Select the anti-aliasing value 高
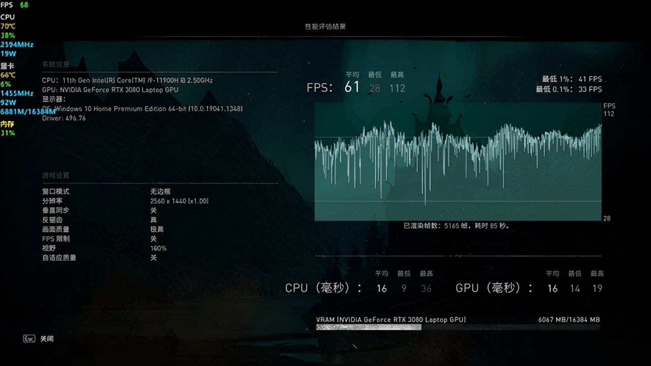The image size is (651, 366). pos(154,220)
